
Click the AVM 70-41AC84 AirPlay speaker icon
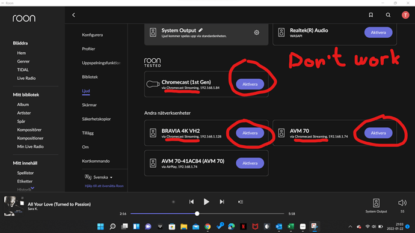coord(153,163)
